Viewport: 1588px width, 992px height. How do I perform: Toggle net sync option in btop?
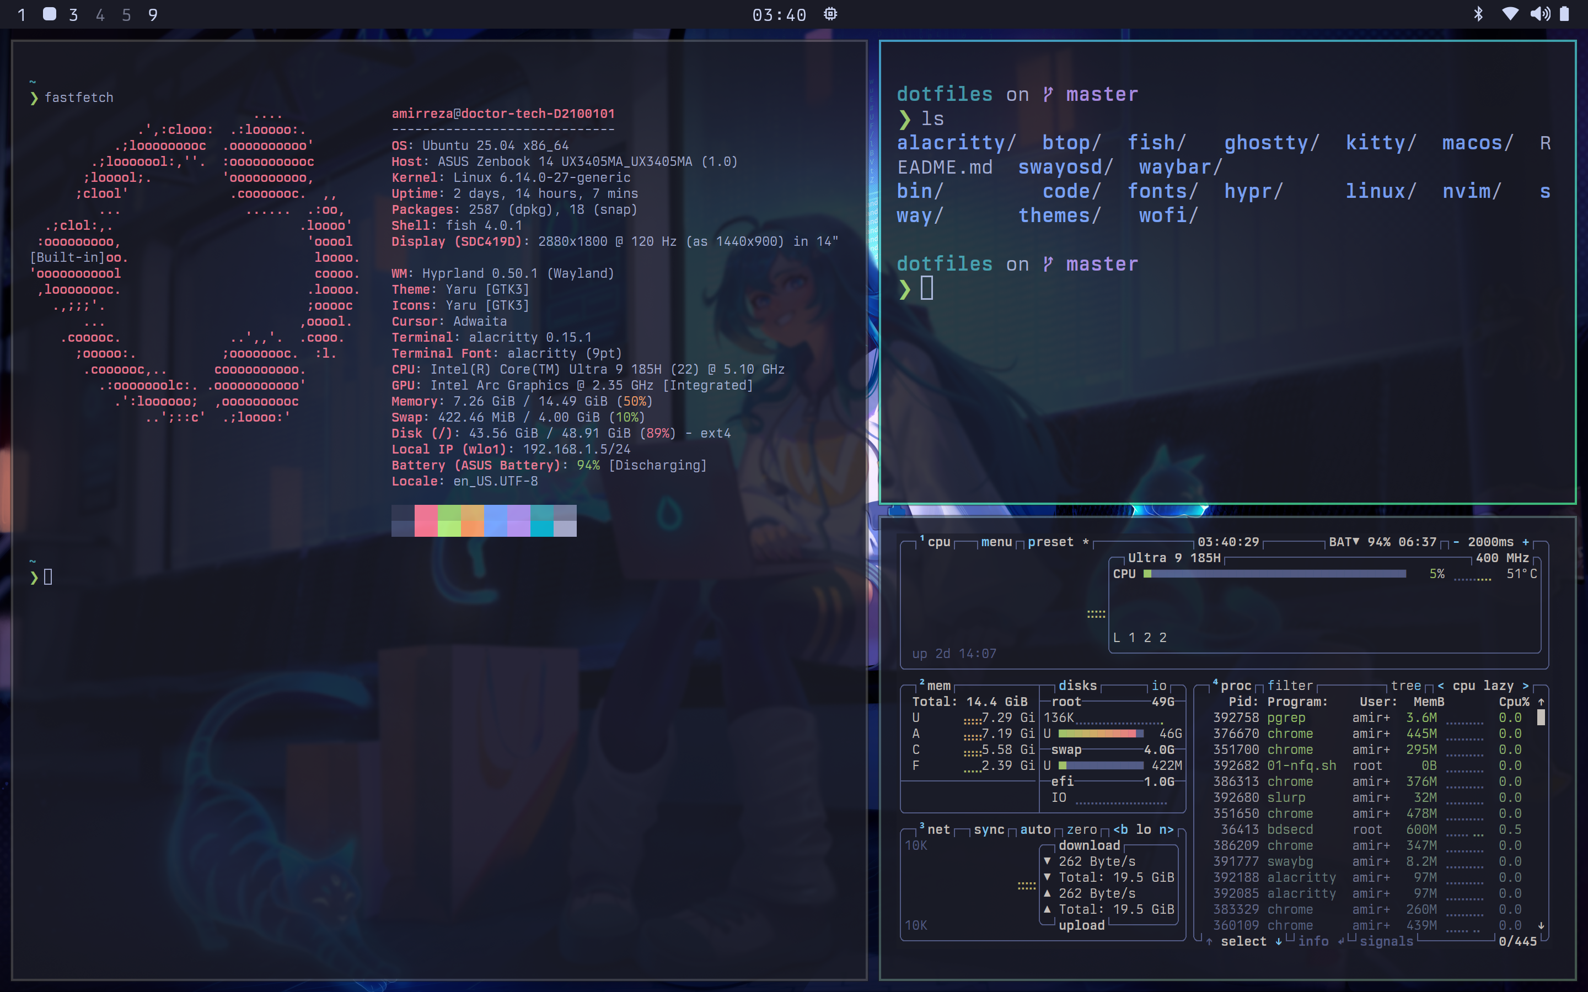click(x=988, y=829)
